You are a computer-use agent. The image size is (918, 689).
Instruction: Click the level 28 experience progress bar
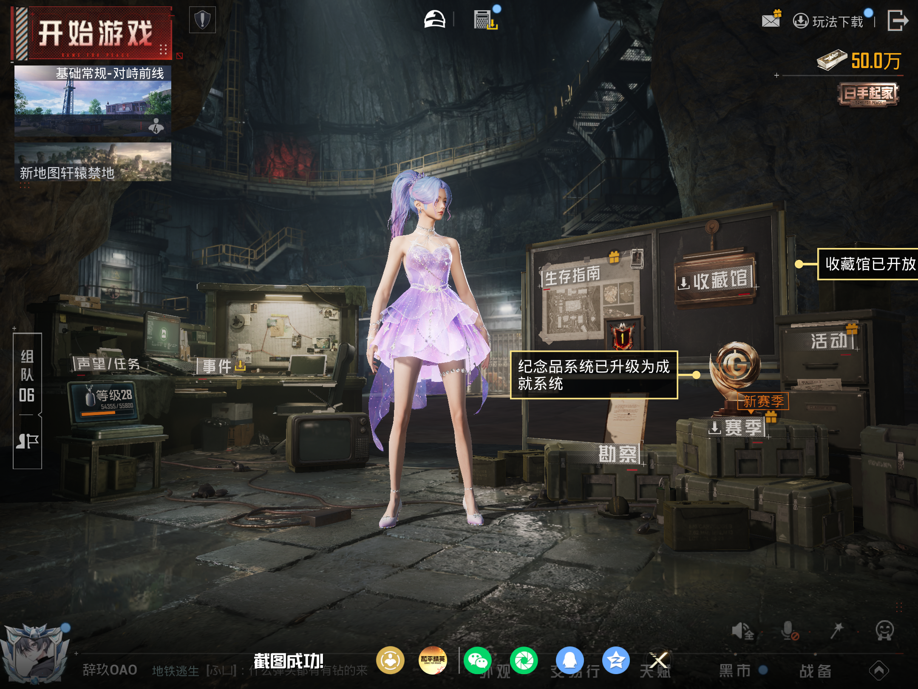click(106, 413)
